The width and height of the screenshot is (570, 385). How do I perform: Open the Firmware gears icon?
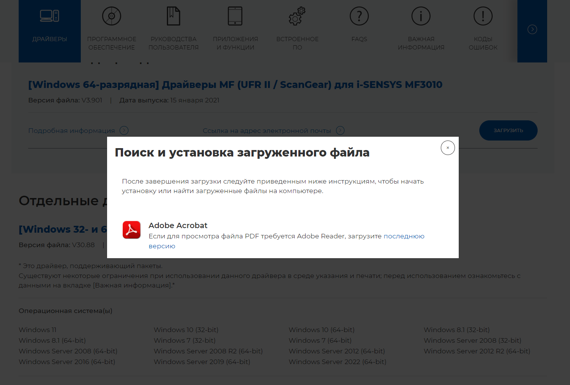point(297,16)
